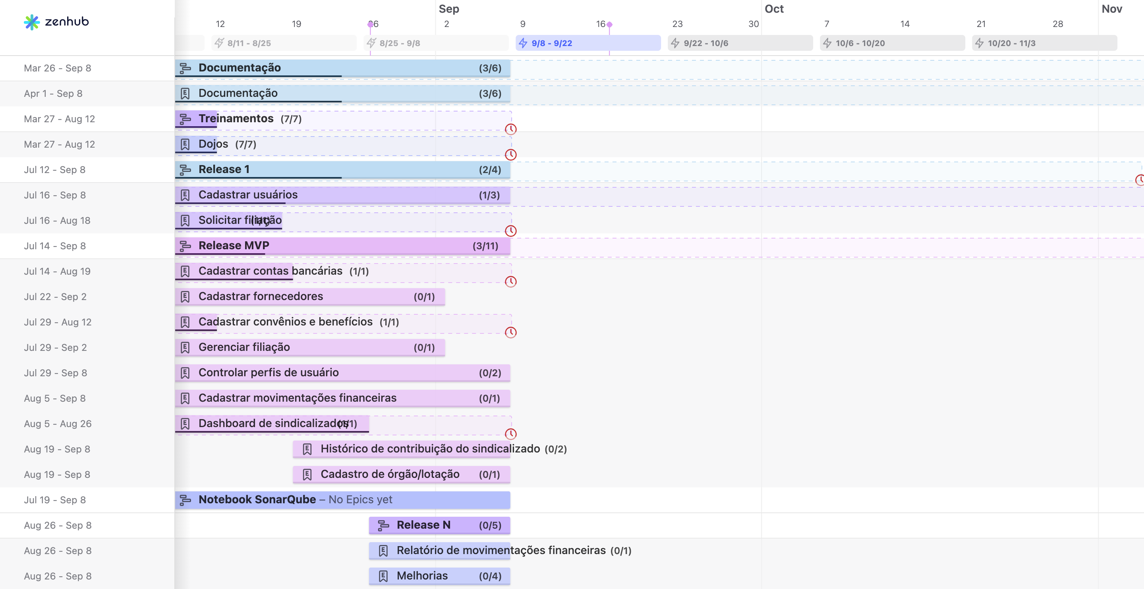Click the (0/2) count on Controlar perfis de usuário

490,373
